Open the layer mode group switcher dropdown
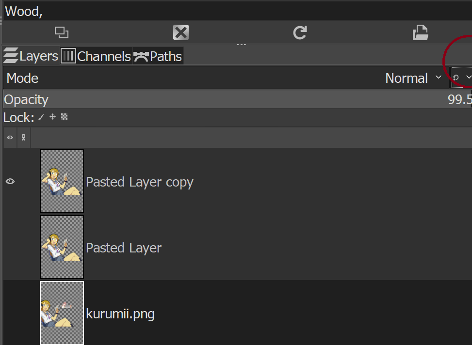Image resolution: width=472 pixels, height=345 pixels. point(461,78)
